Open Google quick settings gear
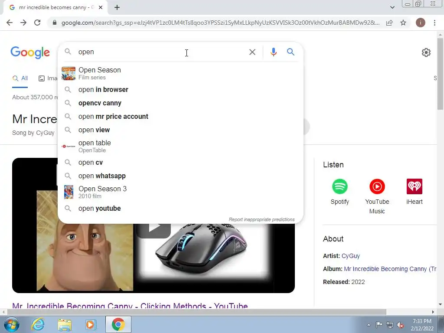 tap(426, 52)
